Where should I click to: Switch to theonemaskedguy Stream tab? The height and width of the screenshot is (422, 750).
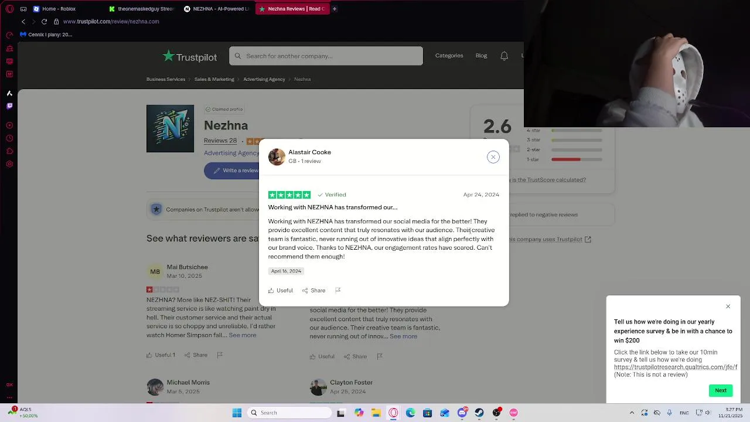pyautogui.click(x=142, y=9)
